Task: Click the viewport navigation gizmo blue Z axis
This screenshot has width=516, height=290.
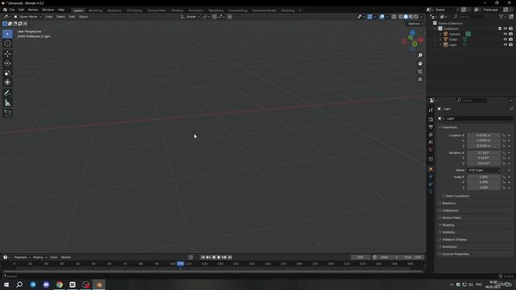Action: pos(412,33)
